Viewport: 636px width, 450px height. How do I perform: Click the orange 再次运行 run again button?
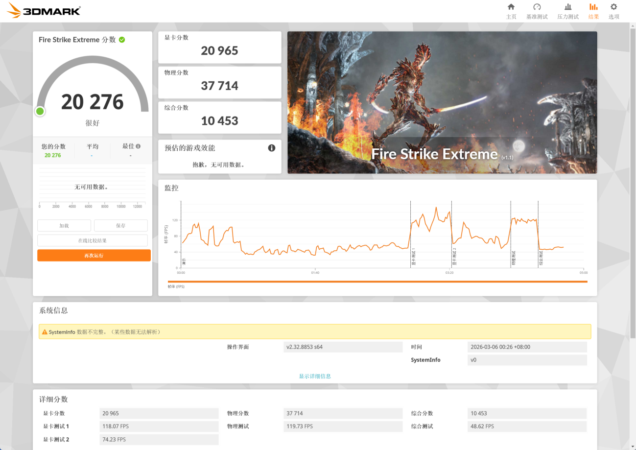(94, 255)
